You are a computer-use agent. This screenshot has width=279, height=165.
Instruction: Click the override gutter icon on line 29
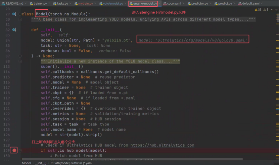(14, 14)
